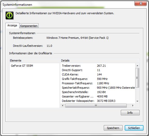The width and height of the screenshot is (149, 136).
Task: Click the DirectX-Laufzeitversion label
Action: [28, 46]
